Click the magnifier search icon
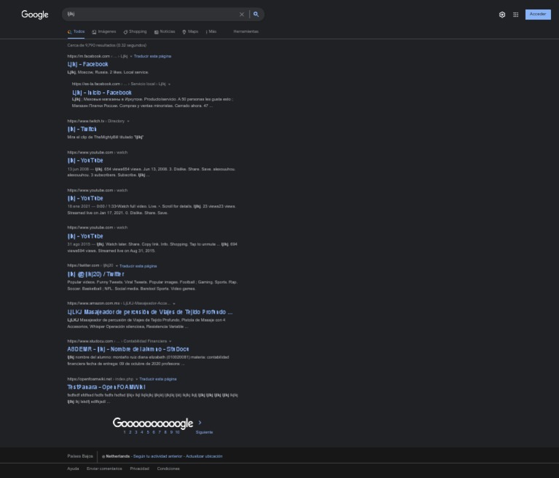The height and width of the screenshot is (478, 559). tap(256, 15)
